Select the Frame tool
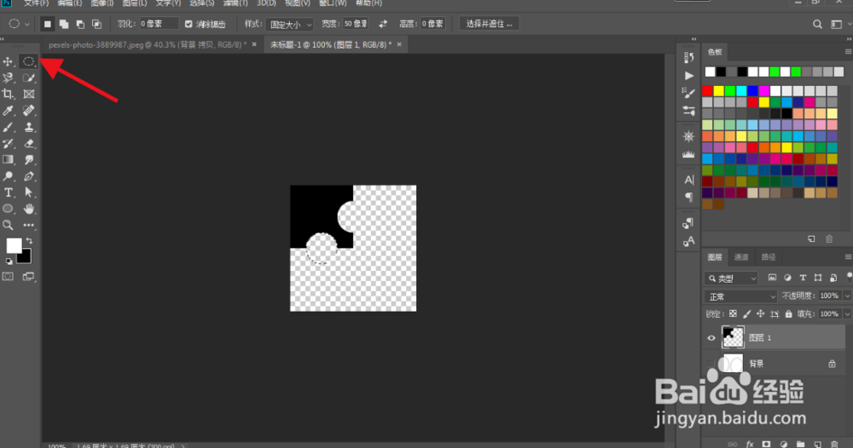Viewport: 853px width, 448px height. pos(28,94)
